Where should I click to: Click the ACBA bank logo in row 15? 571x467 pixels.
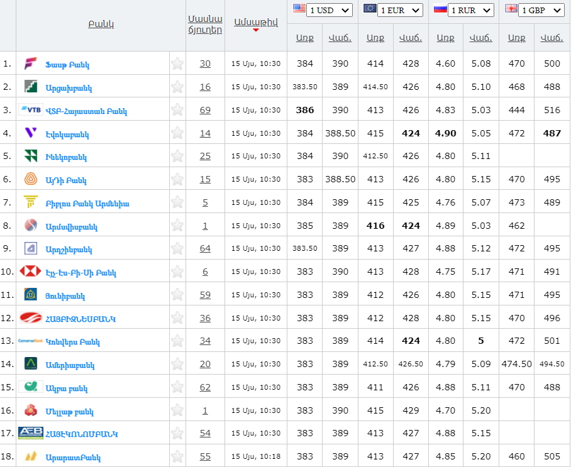click(x=31, y=387)
